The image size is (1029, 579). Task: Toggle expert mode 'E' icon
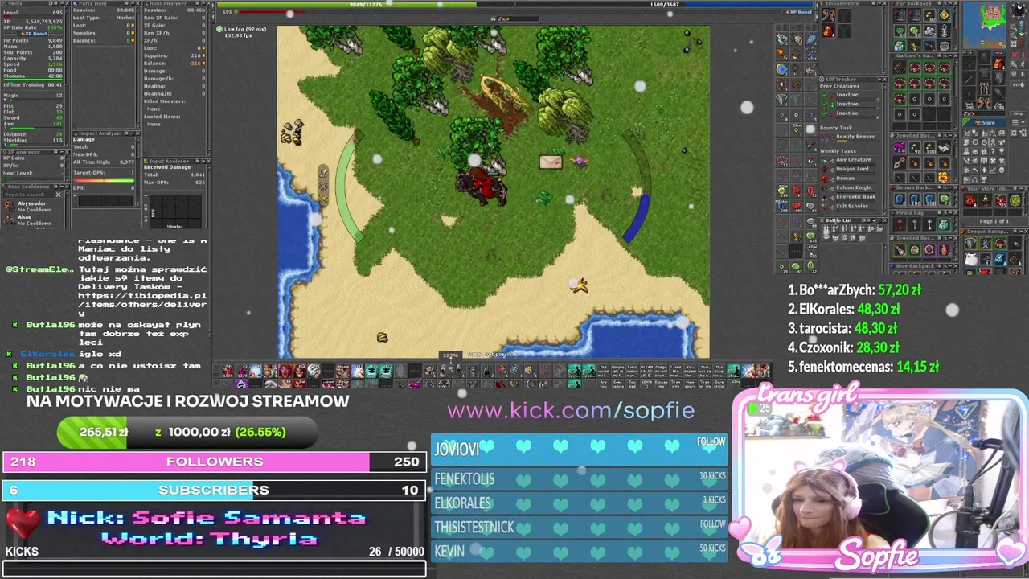pos(1023,74)
